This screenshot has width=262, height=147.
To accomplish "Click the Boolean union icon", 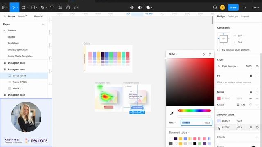I will pos(148,7).
